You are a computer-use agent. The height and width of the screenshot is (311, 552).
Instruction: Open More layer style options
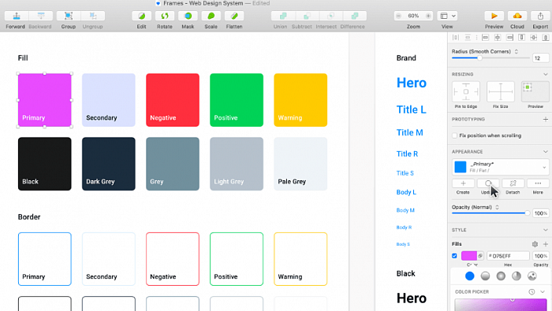coord(538,183)
